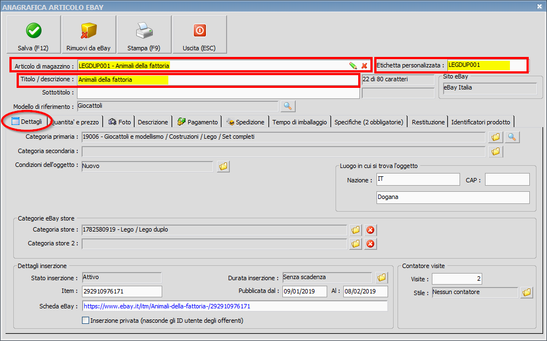Click the Dogana location field

click(x=453, y=197)
